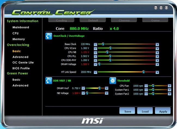Viewport: 177px width, 129px height.
Task: Click the 880.0 MHz core frequency value
Action: click(79, 29)
